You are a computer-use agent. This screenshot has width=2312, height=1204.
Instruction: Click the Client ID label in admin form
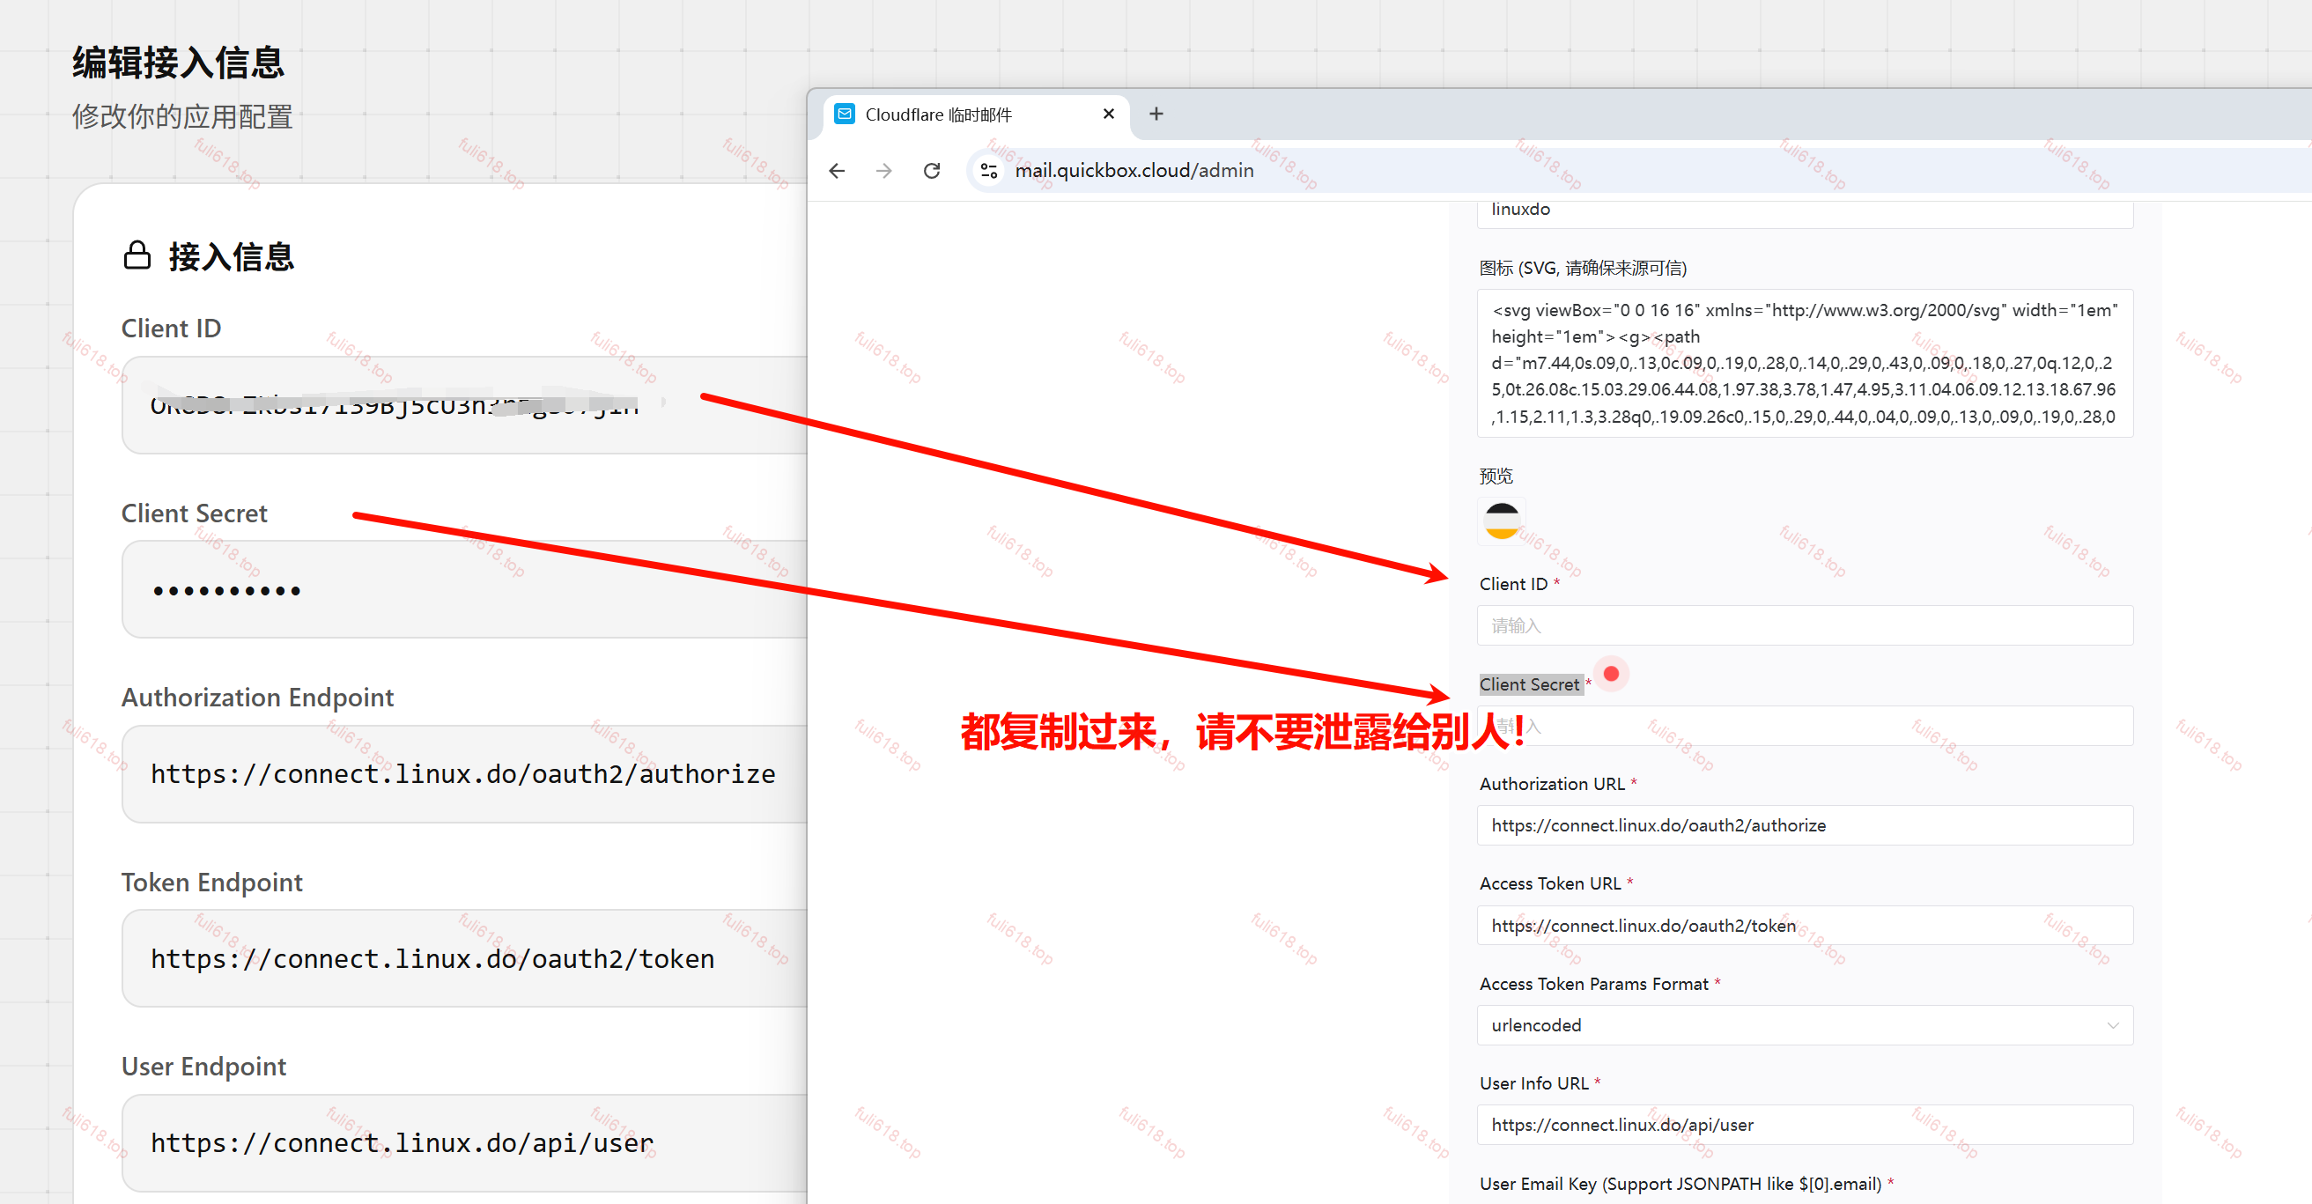1513,584
